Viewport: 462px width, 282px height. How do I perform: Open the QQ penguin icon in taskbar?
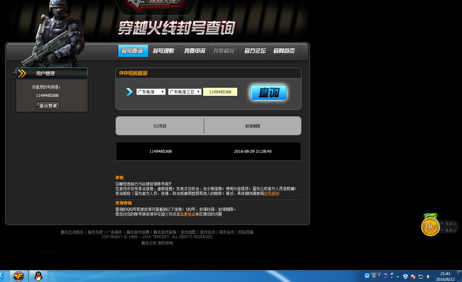tap(38, 276)
